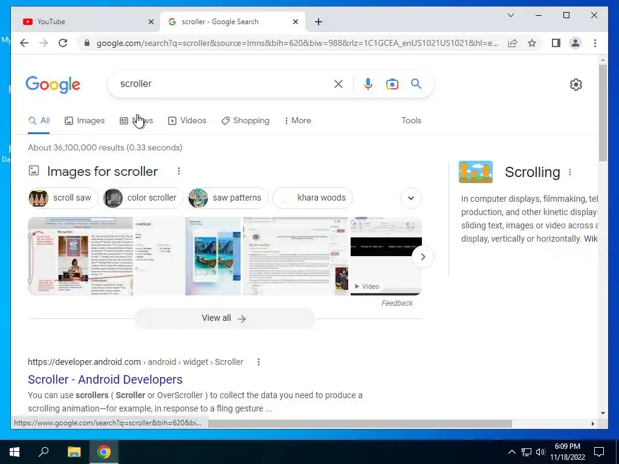This screenshot has width=619, height=464.
Task: Reload the page with the refresh icon
Action: coord(63,43)
